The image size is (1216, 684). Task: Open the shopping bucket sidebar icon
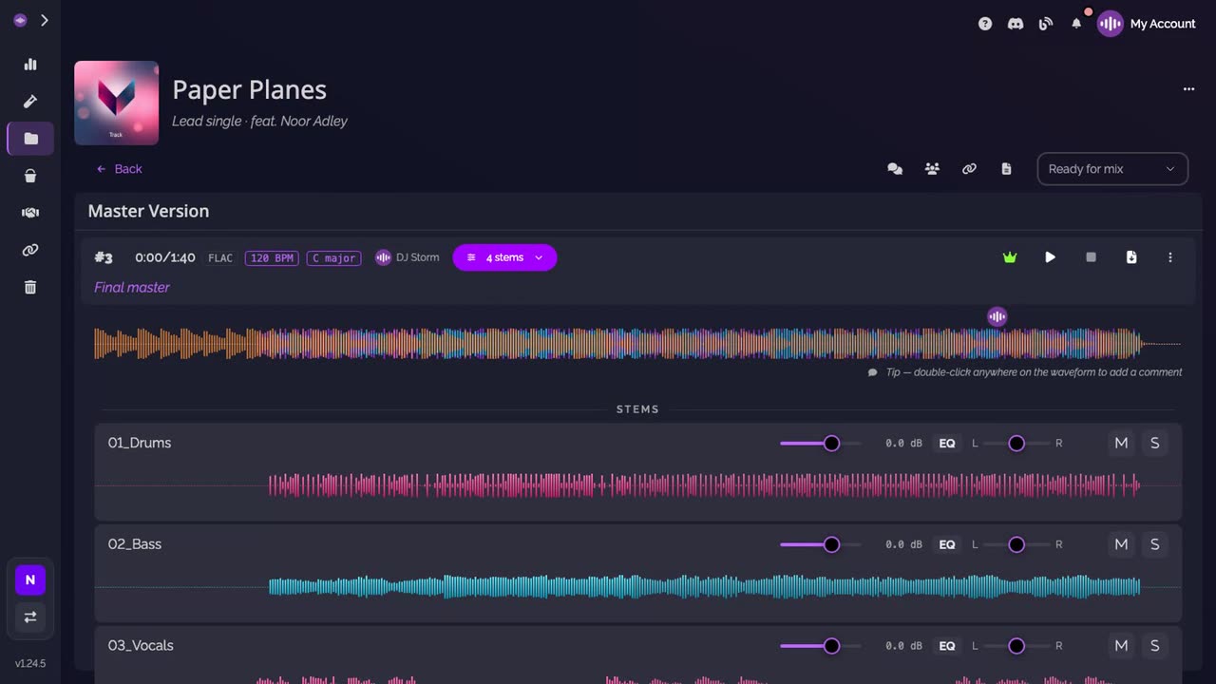coord(30,176)
